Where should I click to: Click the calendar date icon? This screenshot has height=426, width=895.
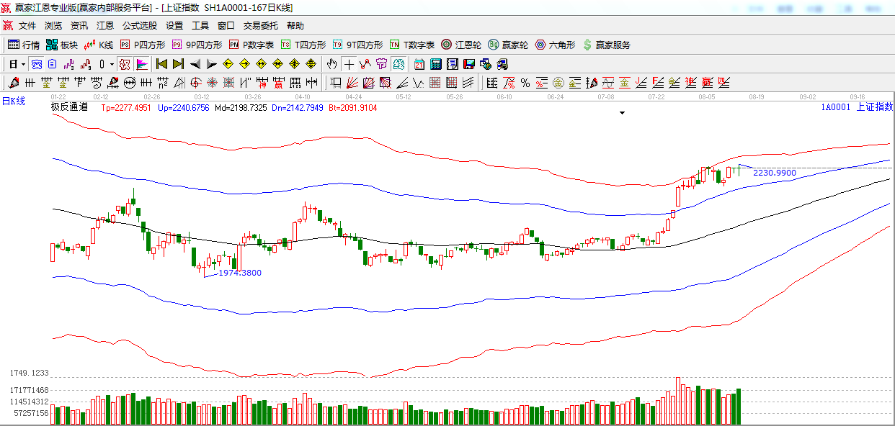[418, 64]
